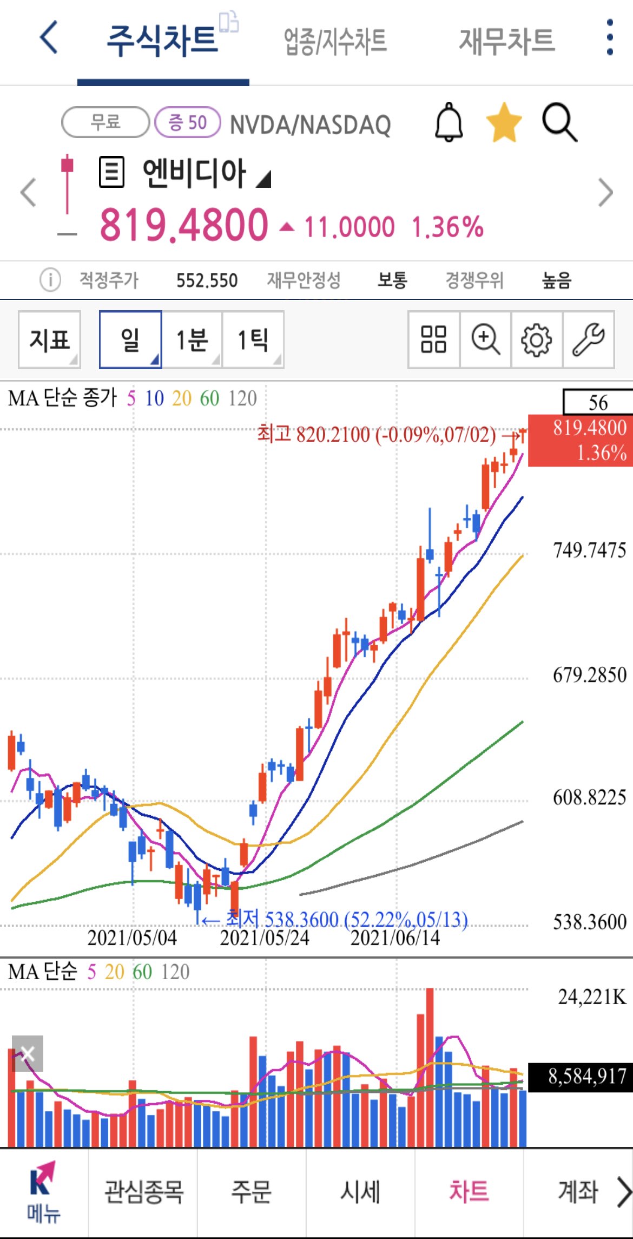Tap the 경쟁우위 rating 높음
This screenshot has width=633, height=1239.
557,280
